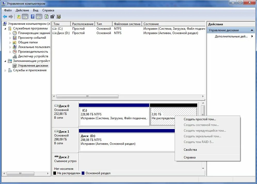
Task: Click the (C:) volume drive icon in list
Action: 54,29
